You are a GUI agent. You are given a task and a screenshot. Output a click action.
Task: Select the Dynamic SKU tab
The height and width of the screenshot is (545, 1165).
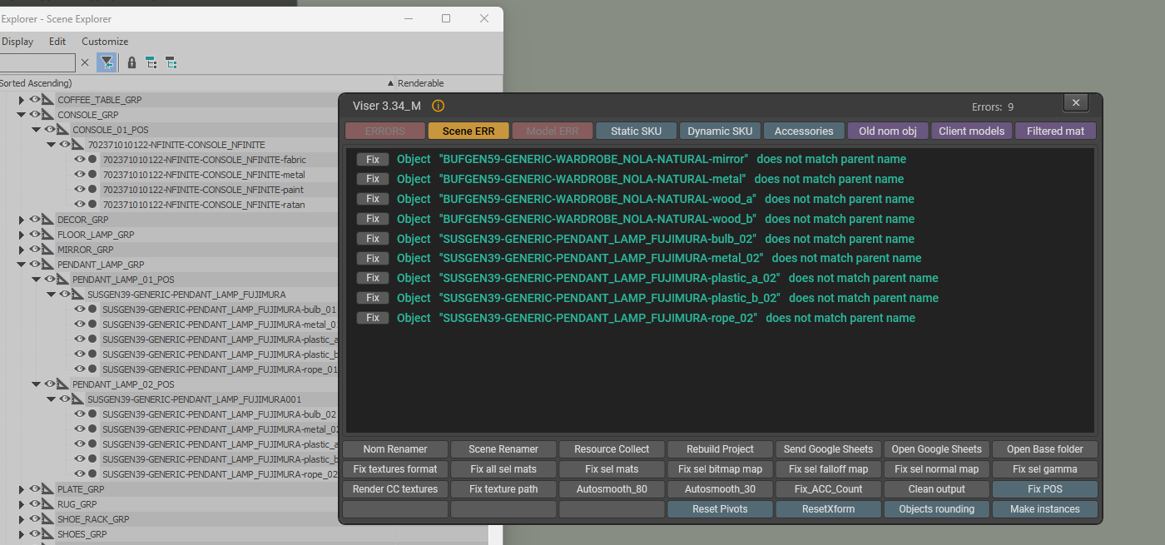[721, 131]
